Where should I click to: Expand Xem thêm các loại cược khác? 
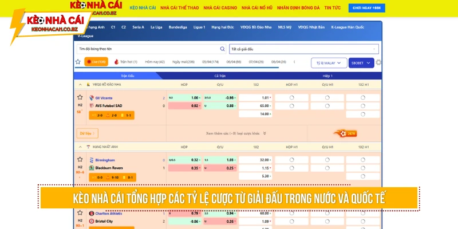(x=236, y=133)
